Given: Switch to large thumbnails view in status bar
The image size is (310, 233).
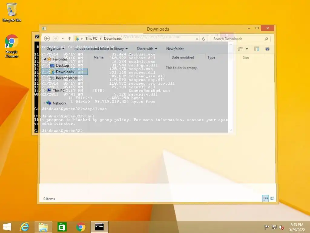Looking at the screenshot, I should tap(272, 198).
